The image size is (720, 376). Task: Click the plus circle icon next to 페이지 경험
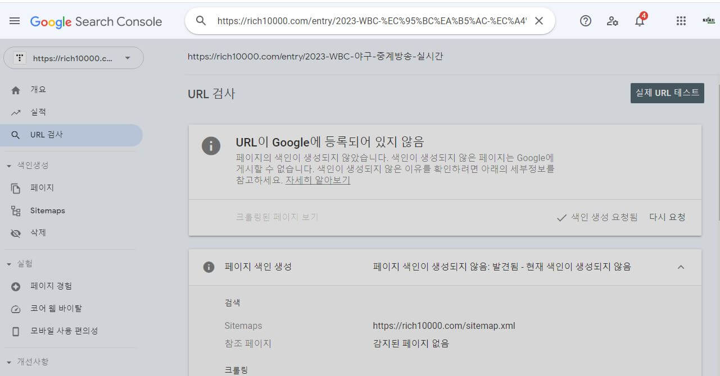[x=16, y=287]
